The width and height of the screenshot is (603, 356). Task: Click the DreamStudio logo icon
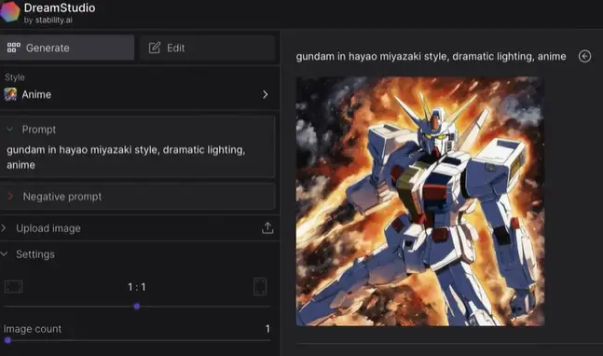9,11
